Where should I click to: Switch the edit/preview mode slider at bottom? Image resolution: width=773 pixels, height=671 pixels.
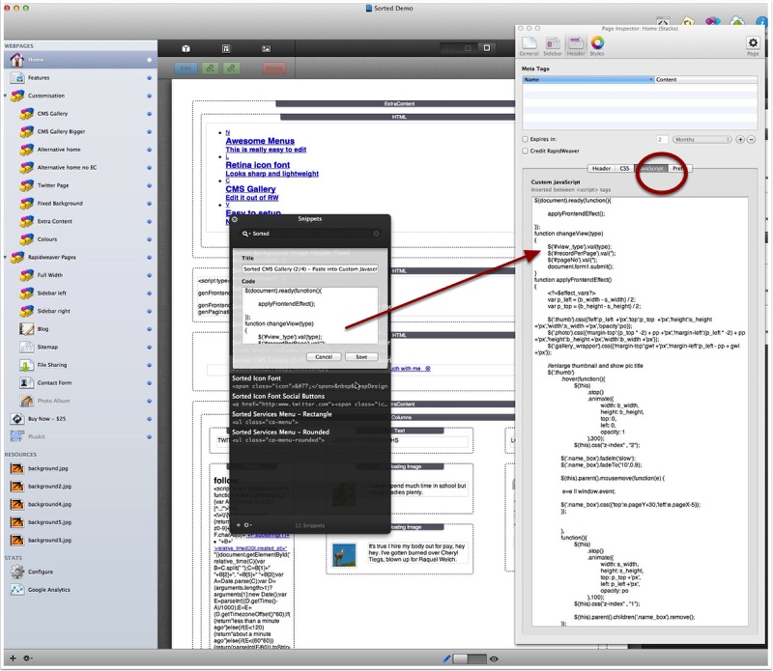(470, 658)
